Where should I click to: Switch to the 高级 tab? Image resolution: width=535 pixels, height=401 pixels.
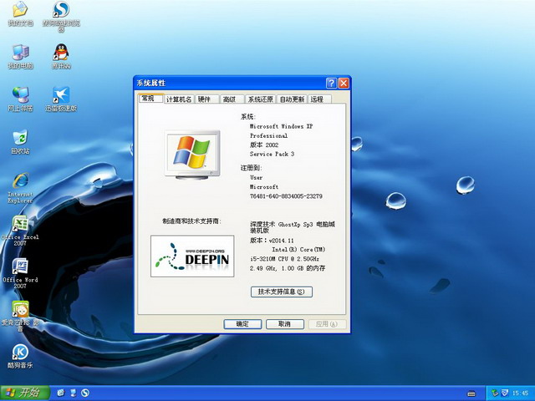tap(232, 99)
